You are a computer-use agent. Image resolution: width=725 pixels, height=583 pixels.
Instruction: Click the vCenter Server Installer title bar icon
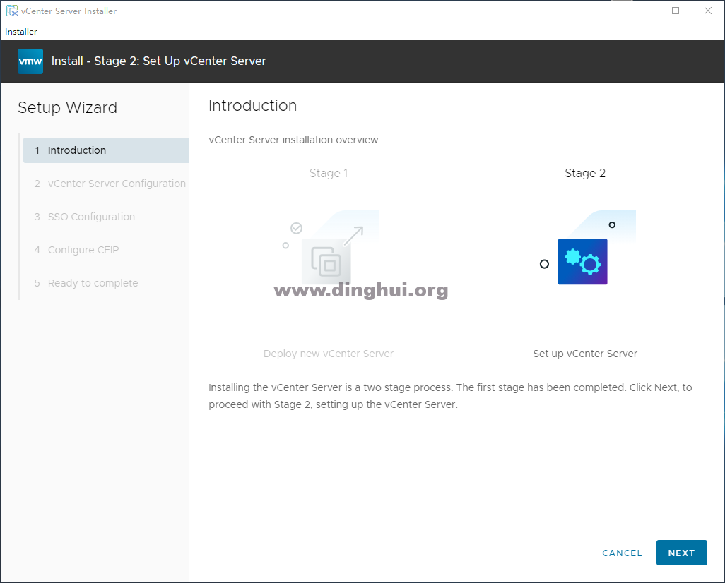(12, 11)
